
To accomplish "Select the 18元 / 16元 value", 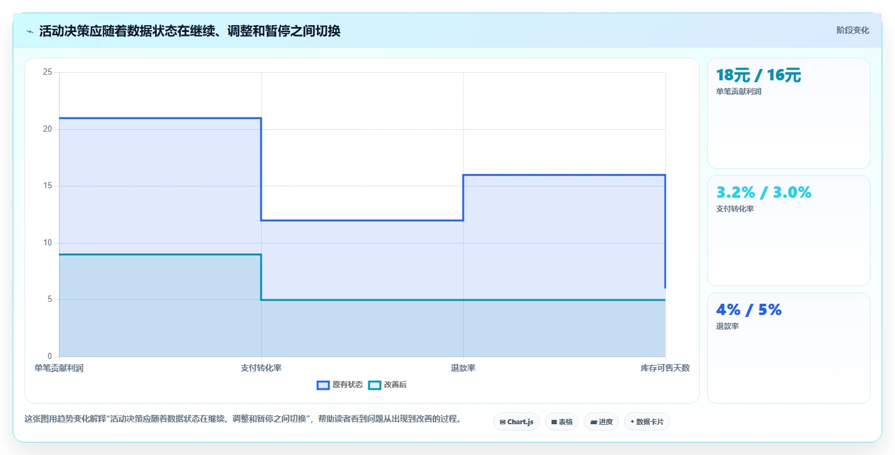I will (x=758, y=75).
